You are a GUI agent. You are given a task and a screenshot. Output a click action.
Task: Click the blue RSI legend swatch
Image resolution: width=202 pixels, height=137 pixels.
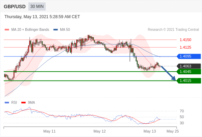tap(7, 103)
